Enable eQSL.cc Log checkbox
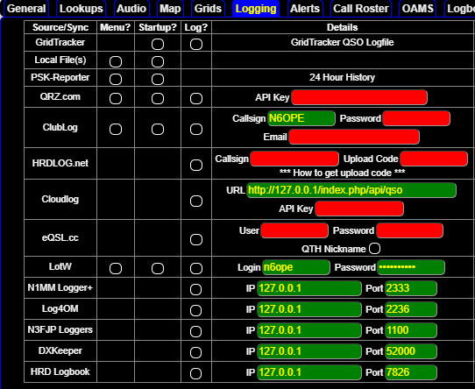Screen dimensions: 475x389 [196, 240]
